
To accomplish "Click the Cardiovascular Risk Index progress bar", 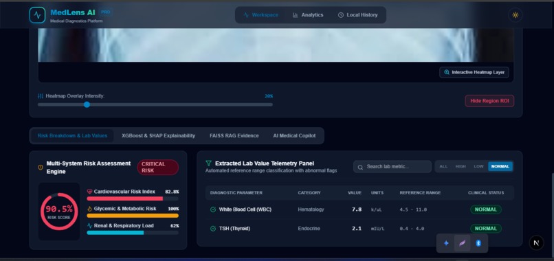I will tap(133, 198).
